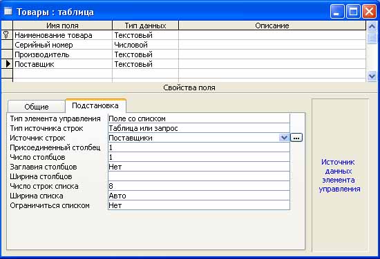The image size is (380, 259).
Task: Click the Тип данных column header
Action: pyautogui.click(x=145, y=25)
